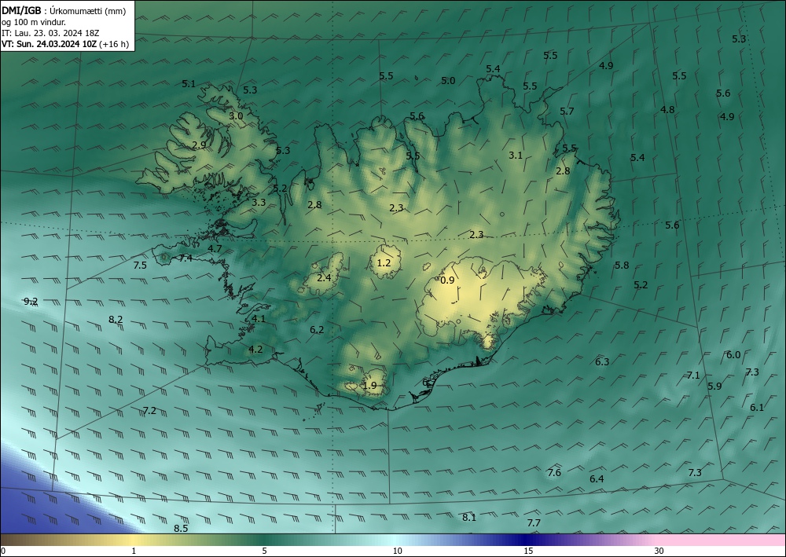Click the 4.2 value on the map
This screenshot has width=786, height=557.
pos(255,349)
